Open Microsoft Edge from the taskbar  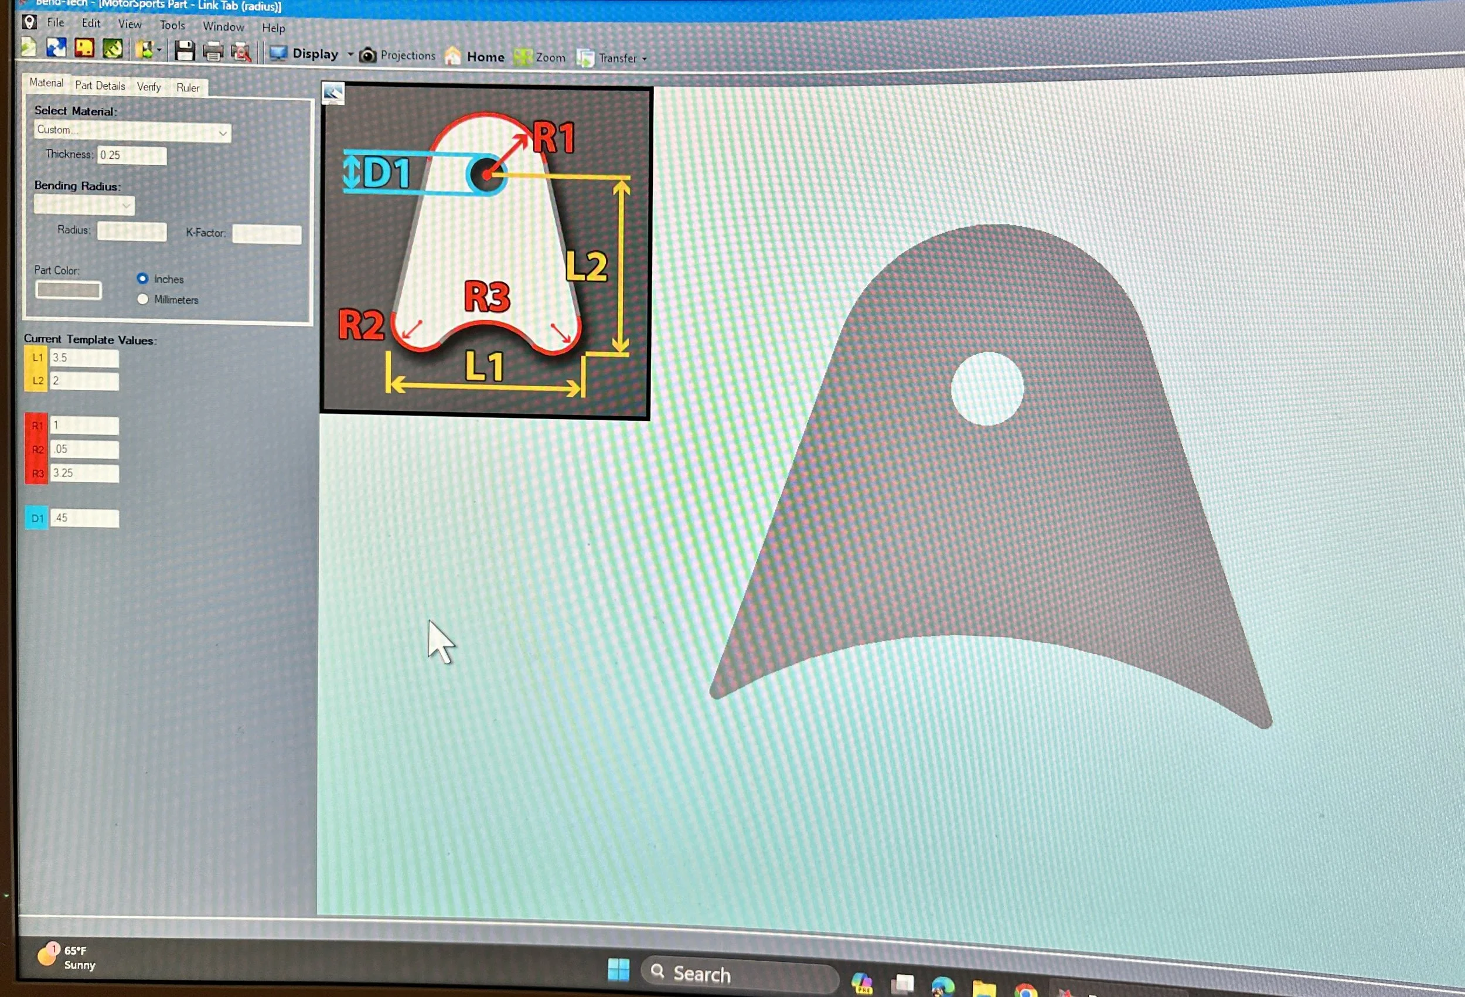pyautogui.click(x=942, y=986)
